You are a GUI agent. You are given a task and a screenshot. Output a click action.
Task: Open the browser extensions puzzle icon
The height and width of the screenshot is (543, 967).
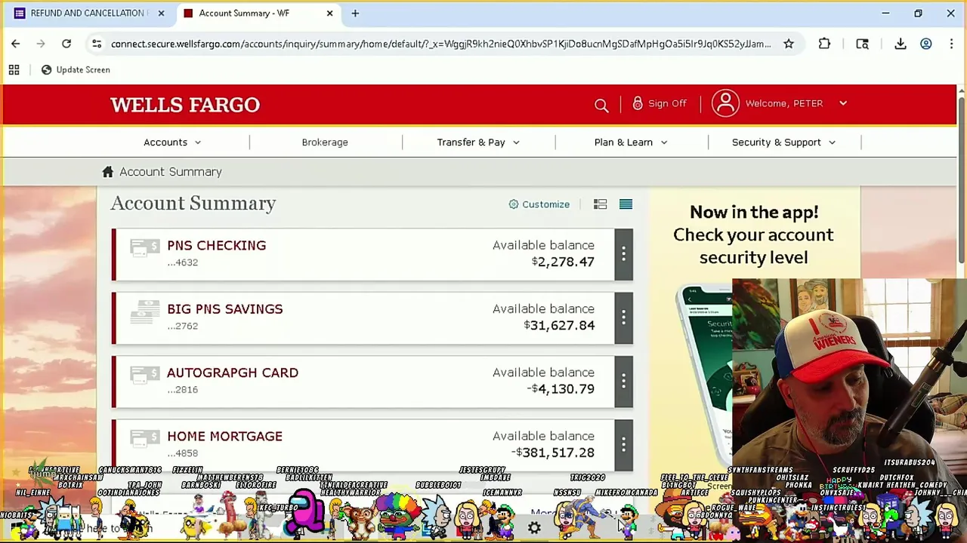824,44
